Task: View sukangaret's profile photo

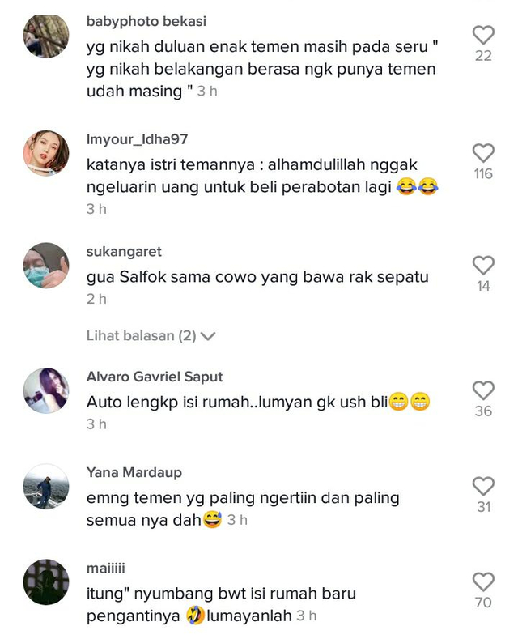Action: coord(45,266)
